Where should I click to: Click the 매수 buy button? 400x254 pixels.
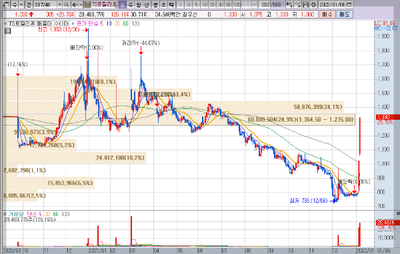pos(327,14)
